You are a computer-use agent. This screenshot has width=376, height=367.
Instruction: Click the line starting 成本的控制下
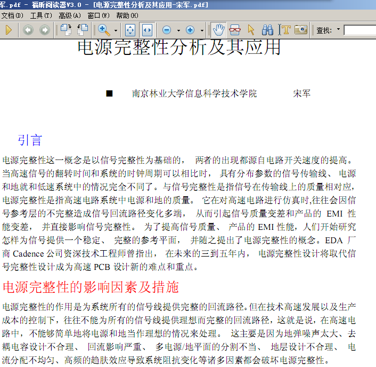(179, 320)
